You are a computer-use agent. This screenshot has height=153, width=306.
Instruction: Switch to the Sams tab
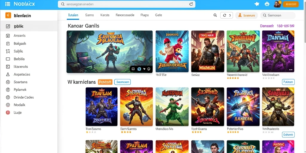[90, 15]
